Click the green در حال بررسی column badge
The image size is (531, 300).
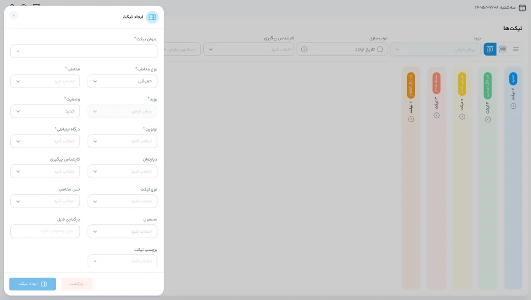pos(487,85)
